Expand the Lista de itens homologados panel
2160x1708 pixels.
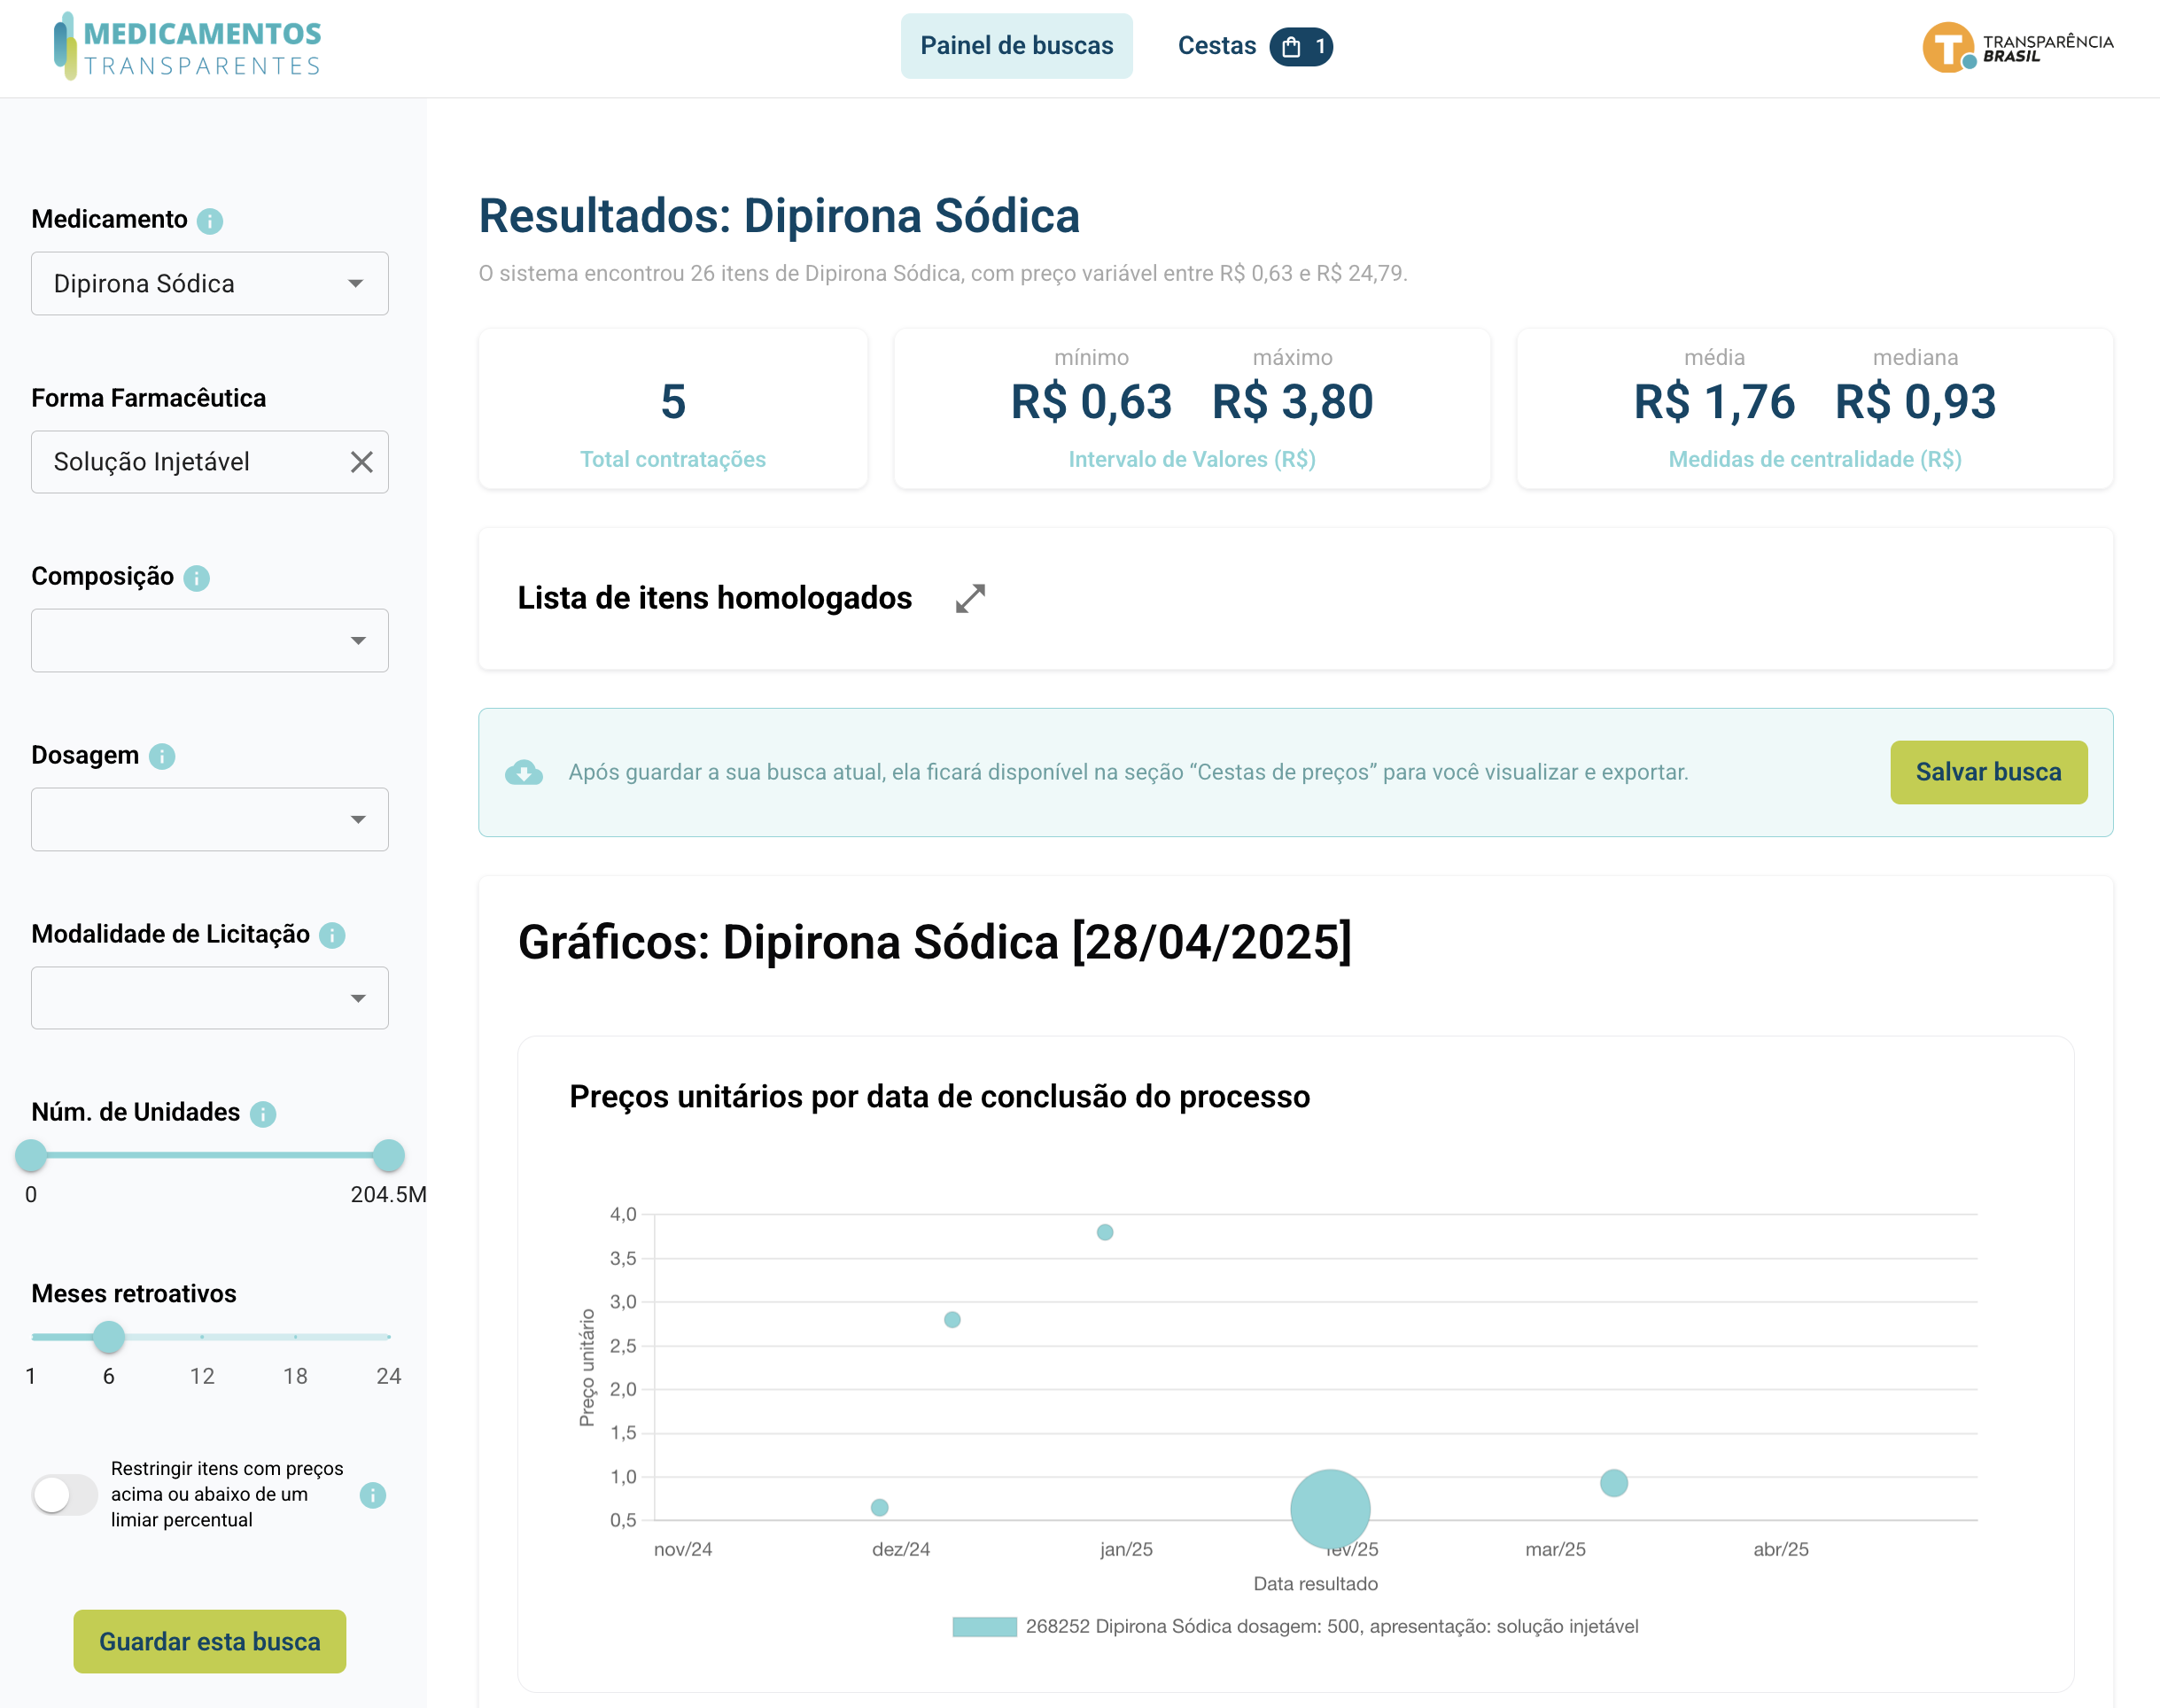point(970,598)
